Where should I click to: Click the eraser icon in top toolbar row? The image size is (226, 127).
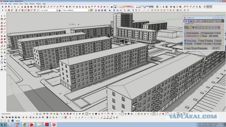pyautogui.click(x=6, y=7)
